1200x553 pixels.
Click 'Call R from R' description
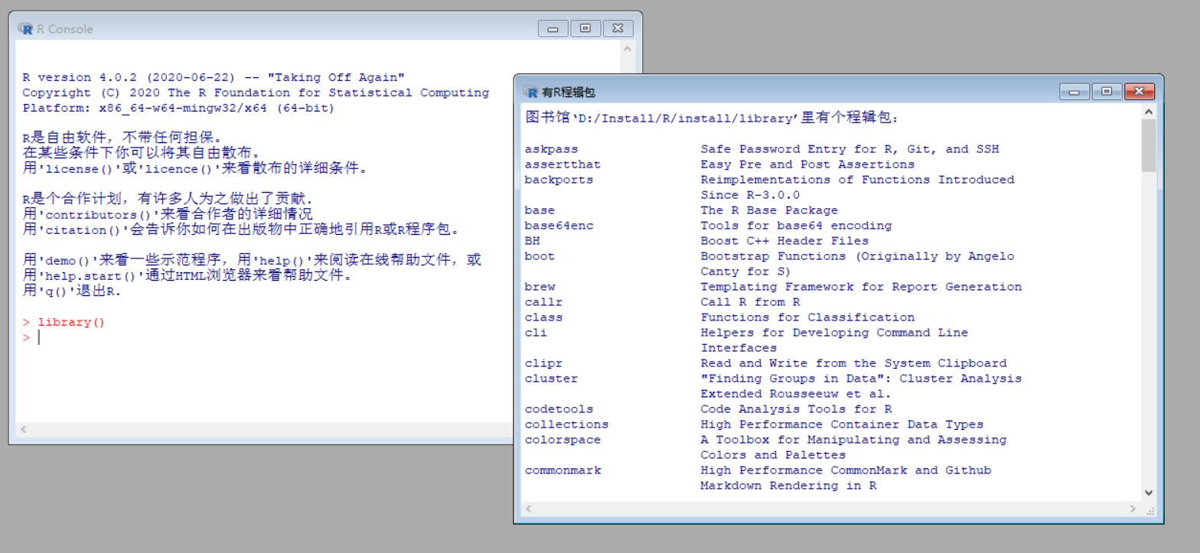pos(750,302)
